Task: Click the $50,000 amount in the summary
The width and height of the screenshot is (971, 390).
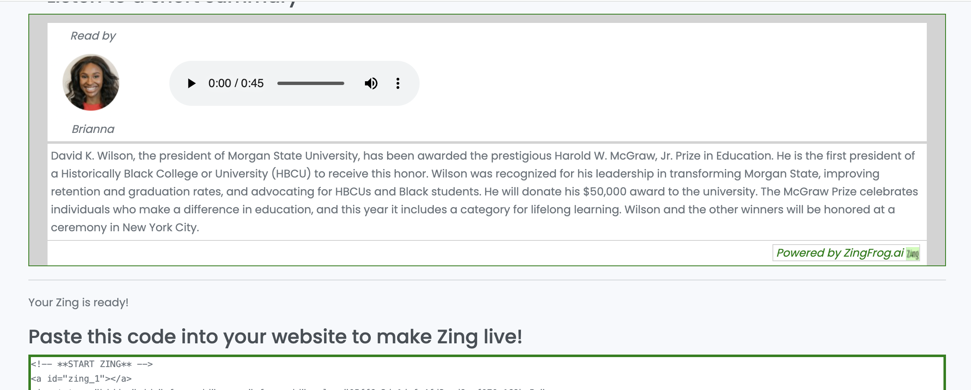Action: click(605, 192)
